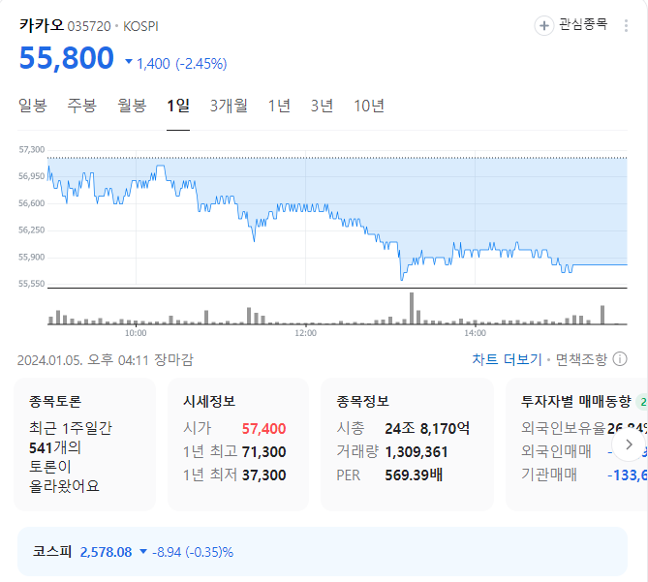
Task: Click the price line low point near 13:00
Action: (x=401, y=279)
